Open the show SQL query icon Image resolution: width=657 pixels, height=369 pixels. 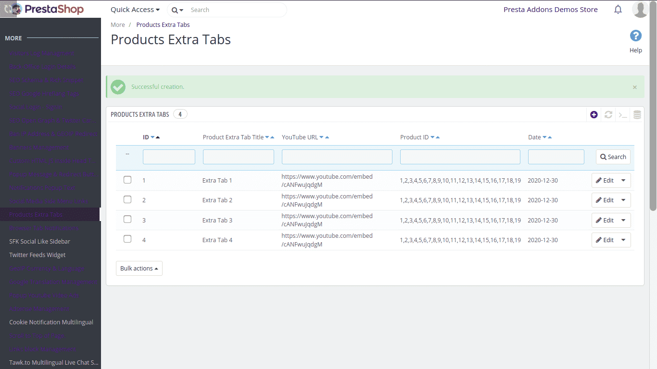[623, 115]
